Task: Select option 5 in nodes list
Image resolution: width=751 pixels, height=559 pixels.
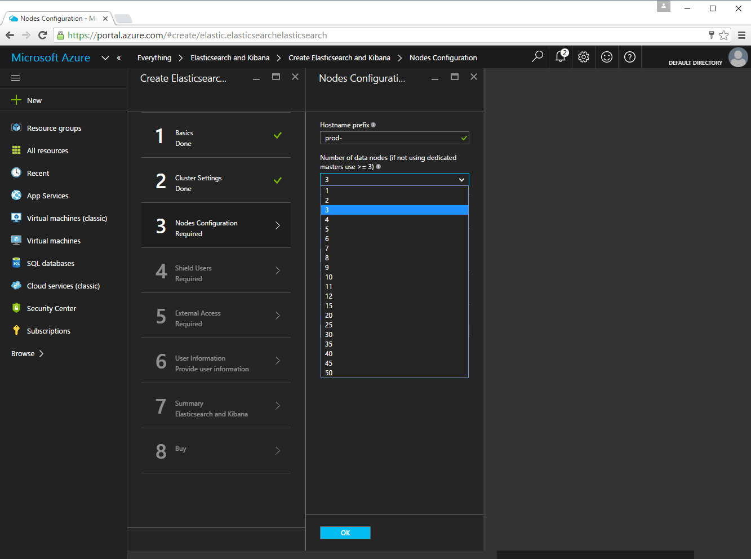Action: pyautogui.click(x=394, y=229)
